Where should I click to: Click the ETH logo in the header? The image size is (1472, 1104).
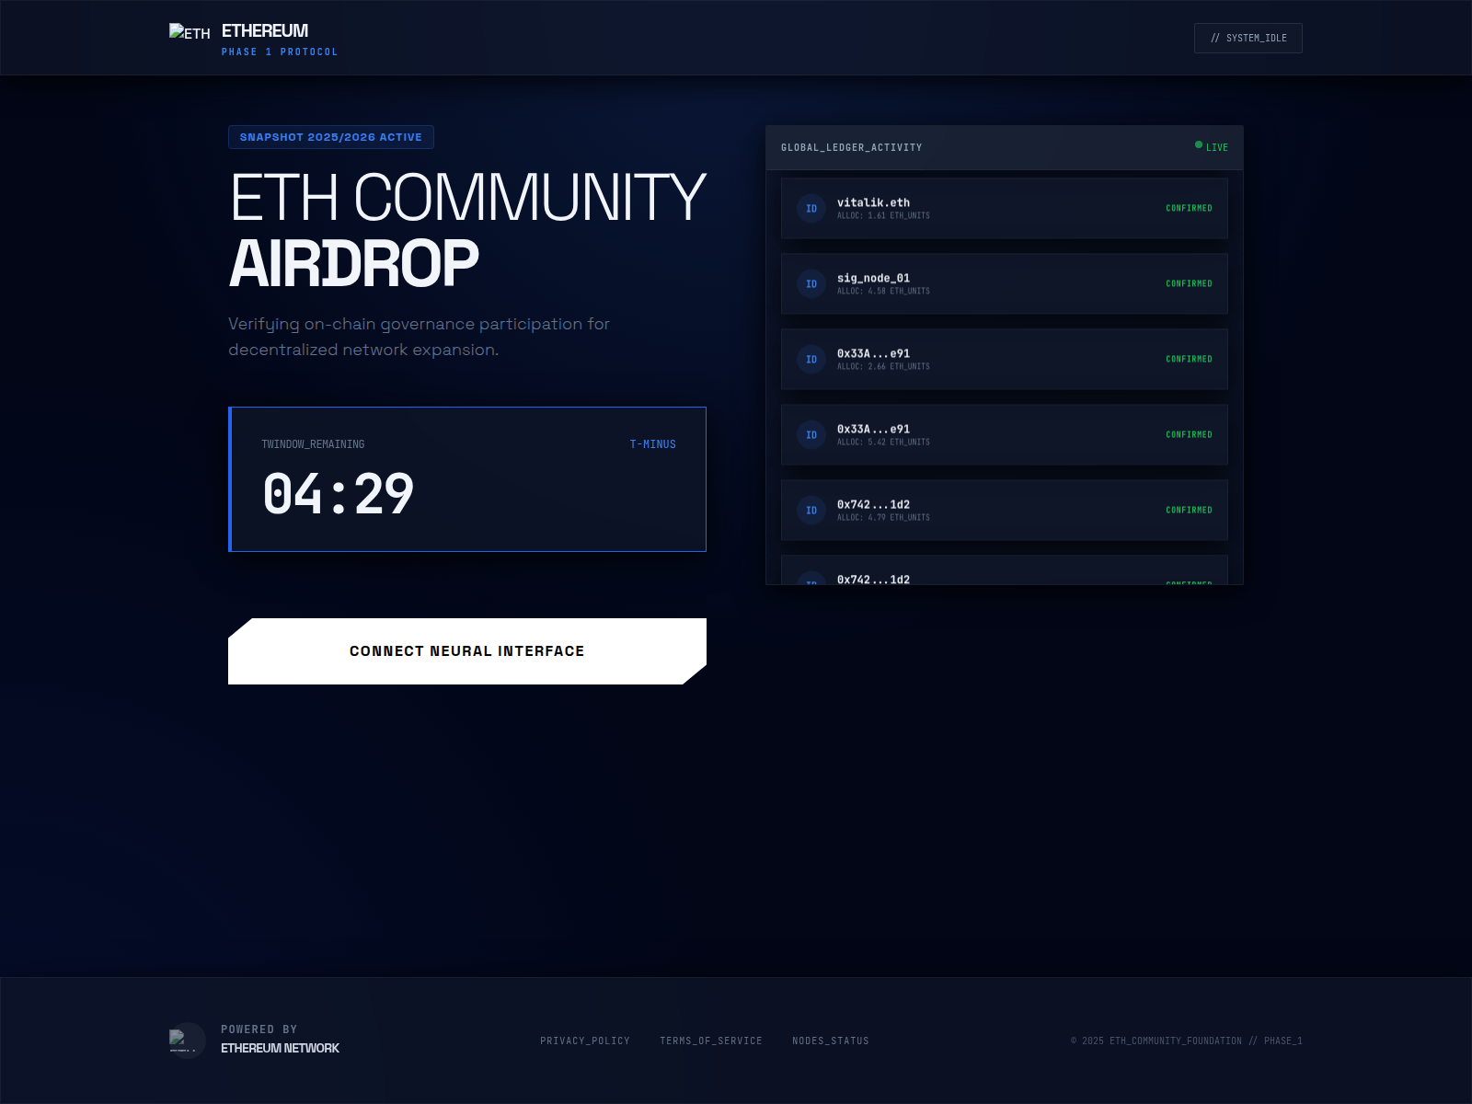189,33
